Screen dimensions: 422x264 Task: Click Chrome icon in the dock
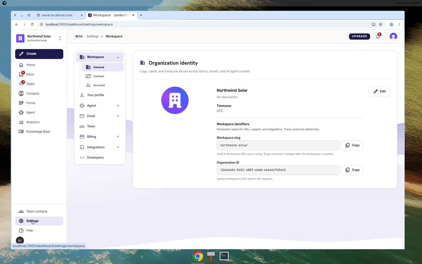click(198, 256)
